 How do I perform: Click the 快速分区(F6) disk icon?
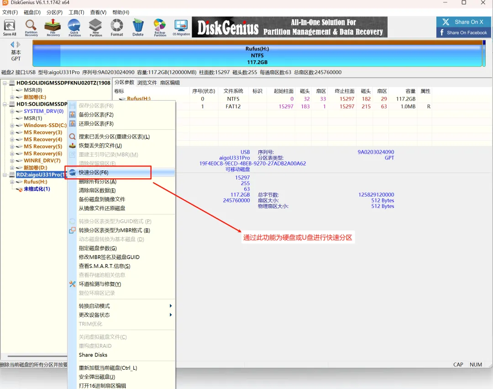point(72,172)
